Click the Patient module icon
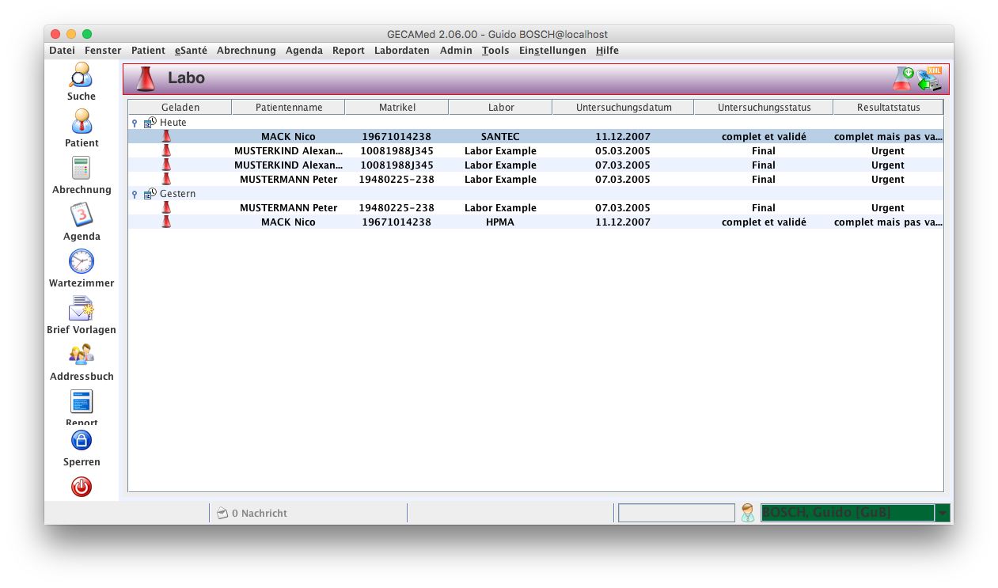The height and width of the screenshot is (588, 998). (82, 122)
